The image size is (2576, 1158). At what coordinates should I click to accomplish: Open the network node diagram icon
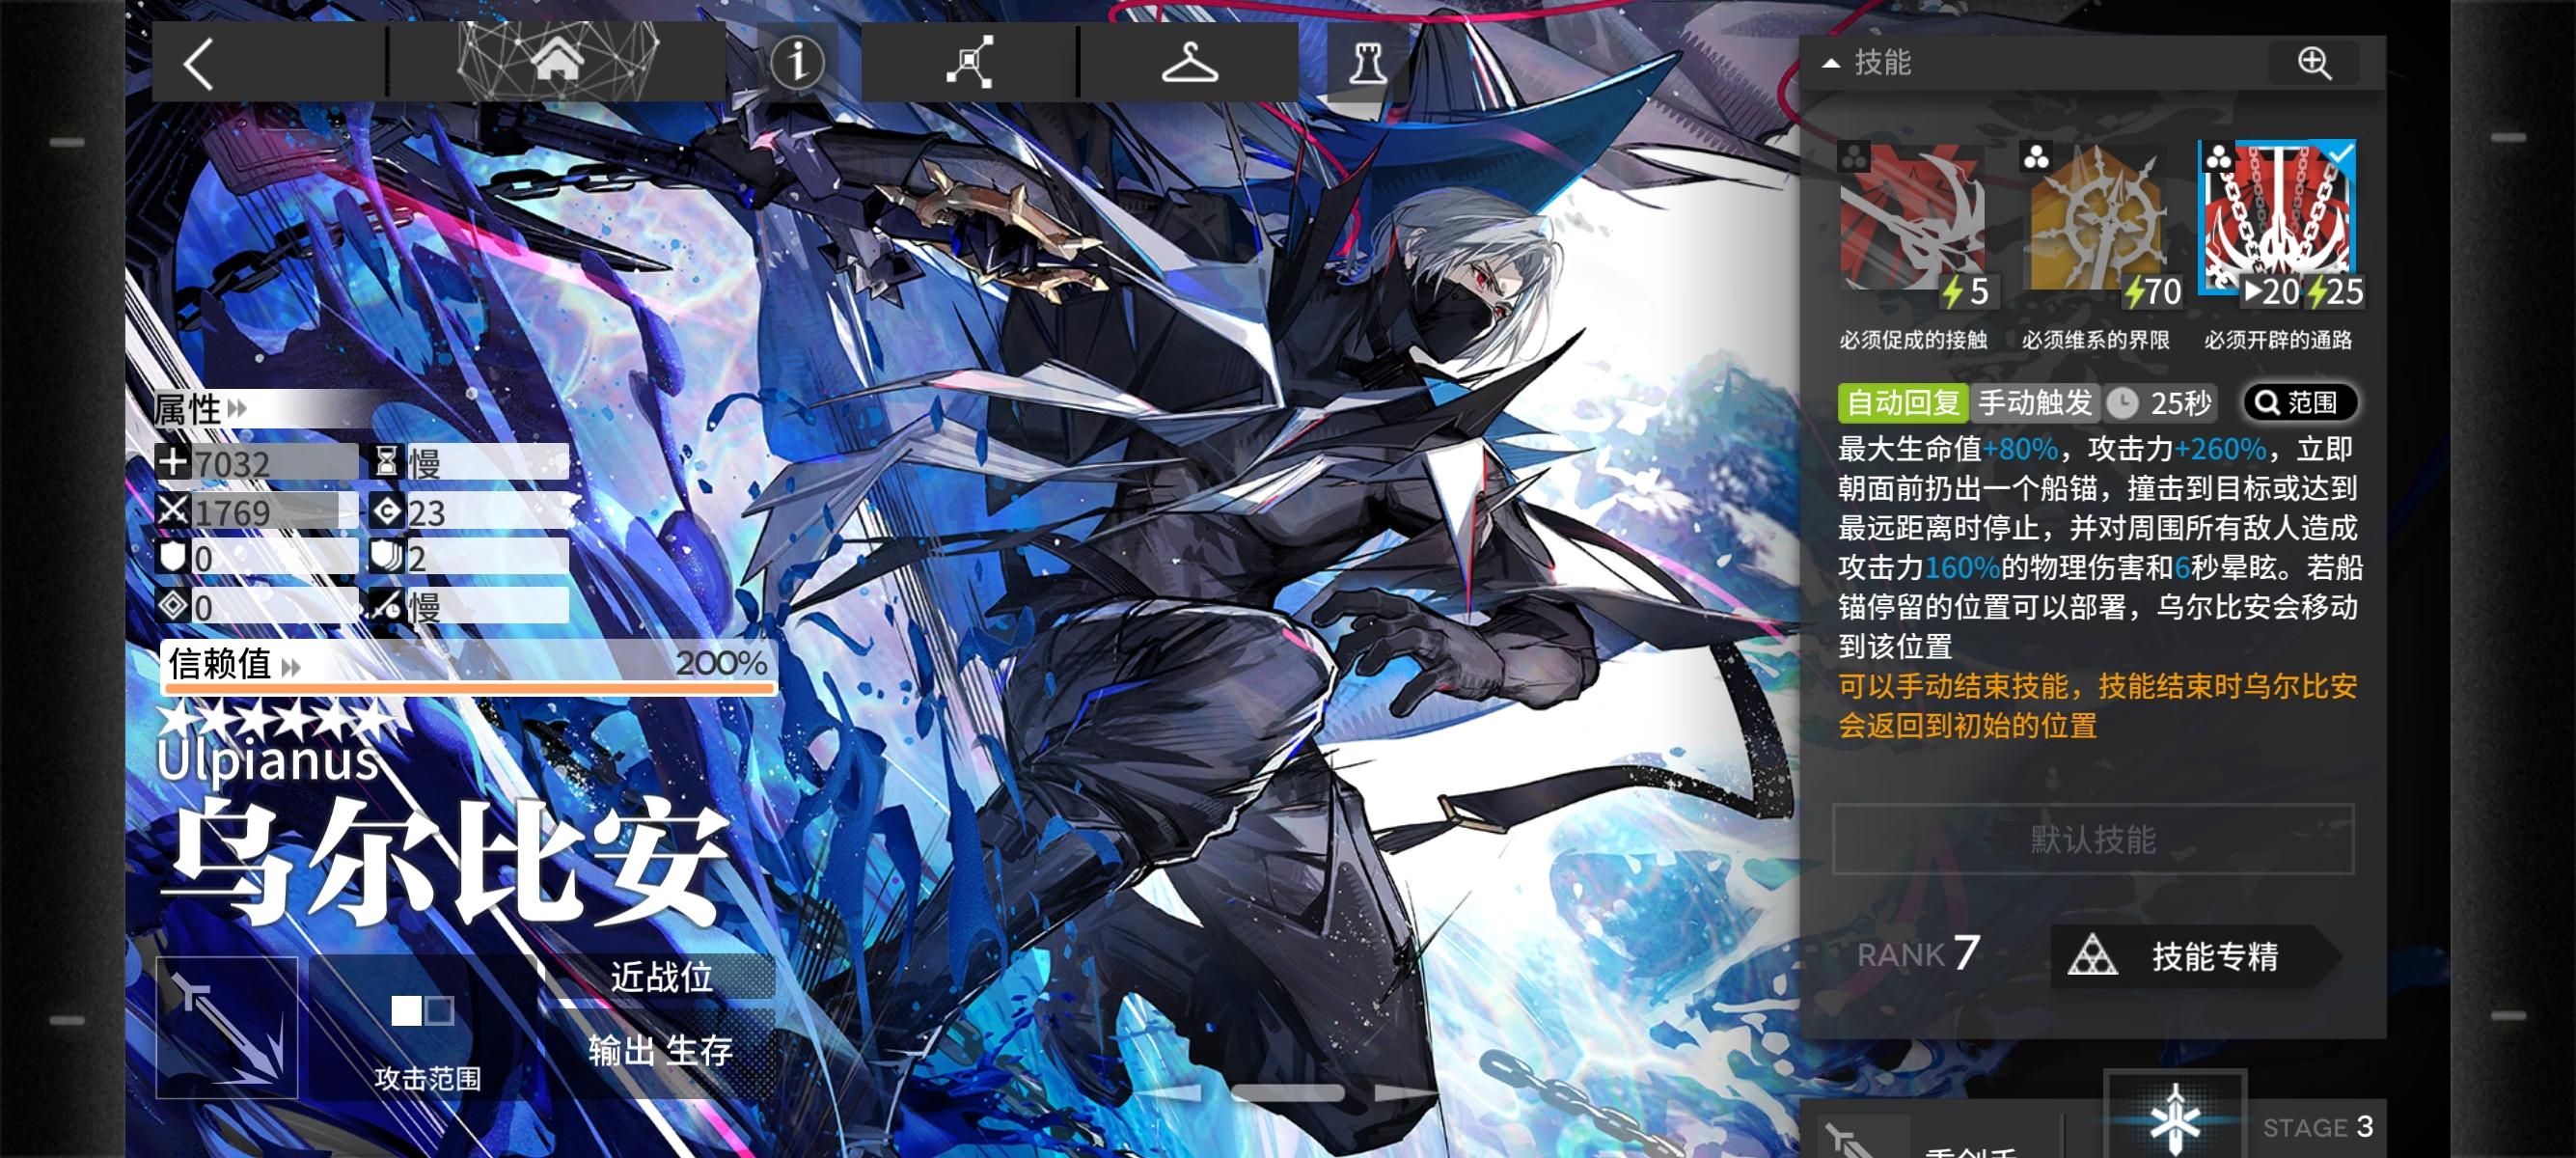pos(969,63)
